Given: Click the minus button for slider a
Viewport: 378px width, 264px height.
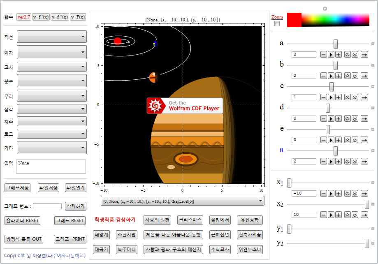Looking at the screenshot, I should coord(324,55).
